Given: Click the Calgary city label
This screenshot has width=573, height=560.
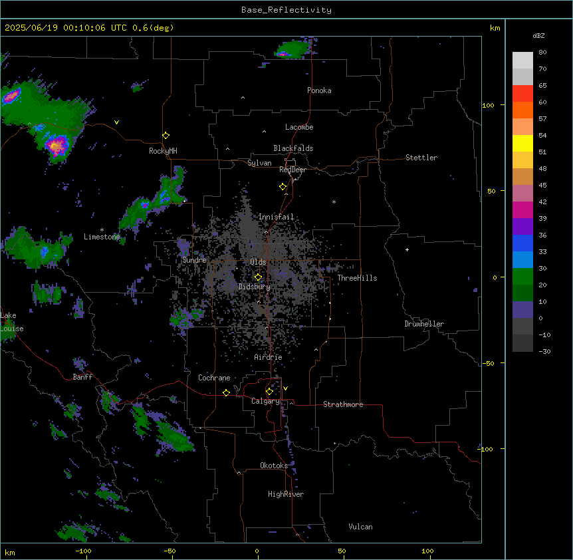Looking at the screenshot, I should pyautogui.click(x=265, y=401).
